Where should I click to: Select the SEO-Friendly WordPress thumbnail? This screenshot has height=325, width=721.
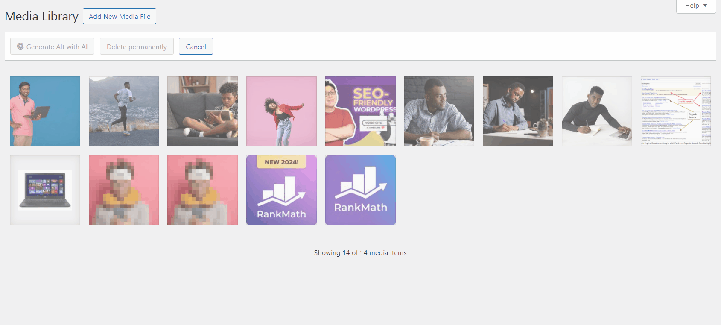click(x=360, y=111)
